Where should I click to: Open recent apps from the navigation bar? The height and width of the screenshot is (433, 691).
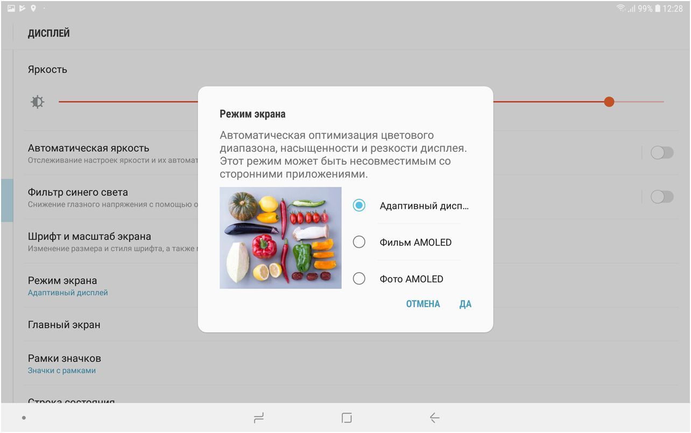[259, 417]
